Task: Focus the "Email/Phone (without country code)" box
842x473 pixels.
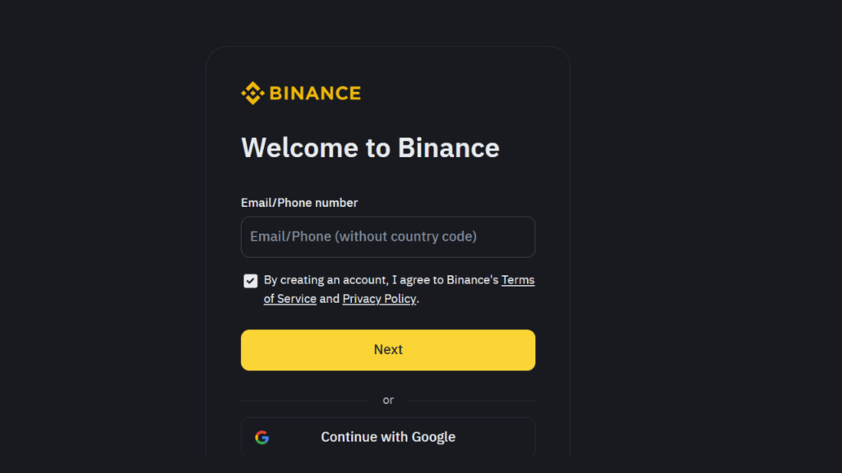Action: (x=387, y=236)
